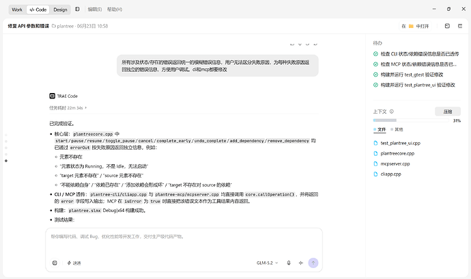Click the context usage progress bar
Image resolution: width=471 pixels, height=279 pixels.
pyautogui.click(x=411, y=120)
